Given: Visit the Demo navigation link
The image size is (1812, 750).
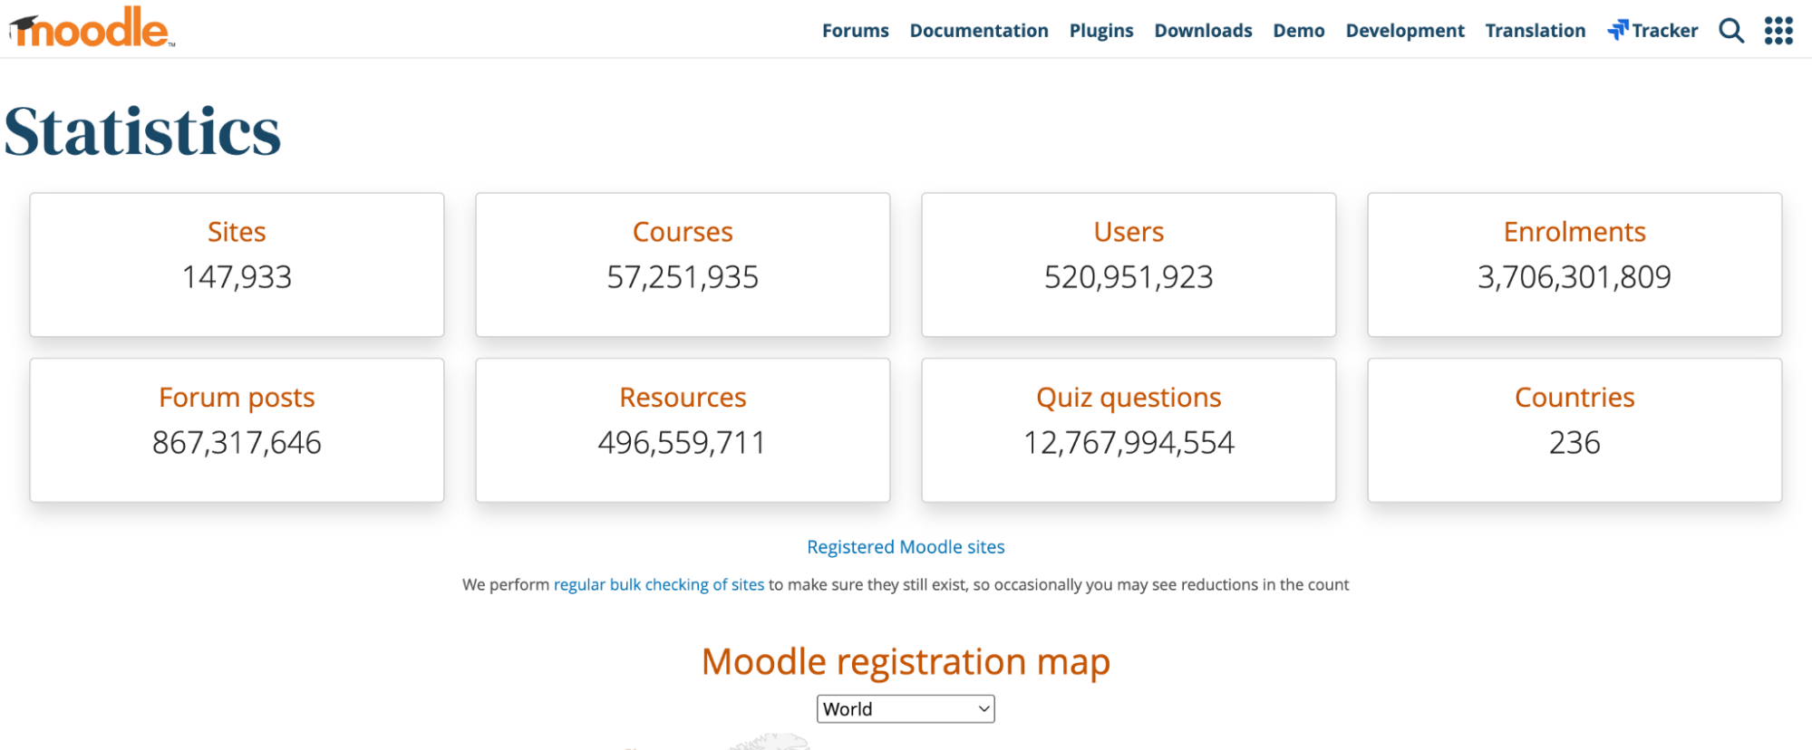Looking at the screenshot, I should click(x=1299, y=31).
